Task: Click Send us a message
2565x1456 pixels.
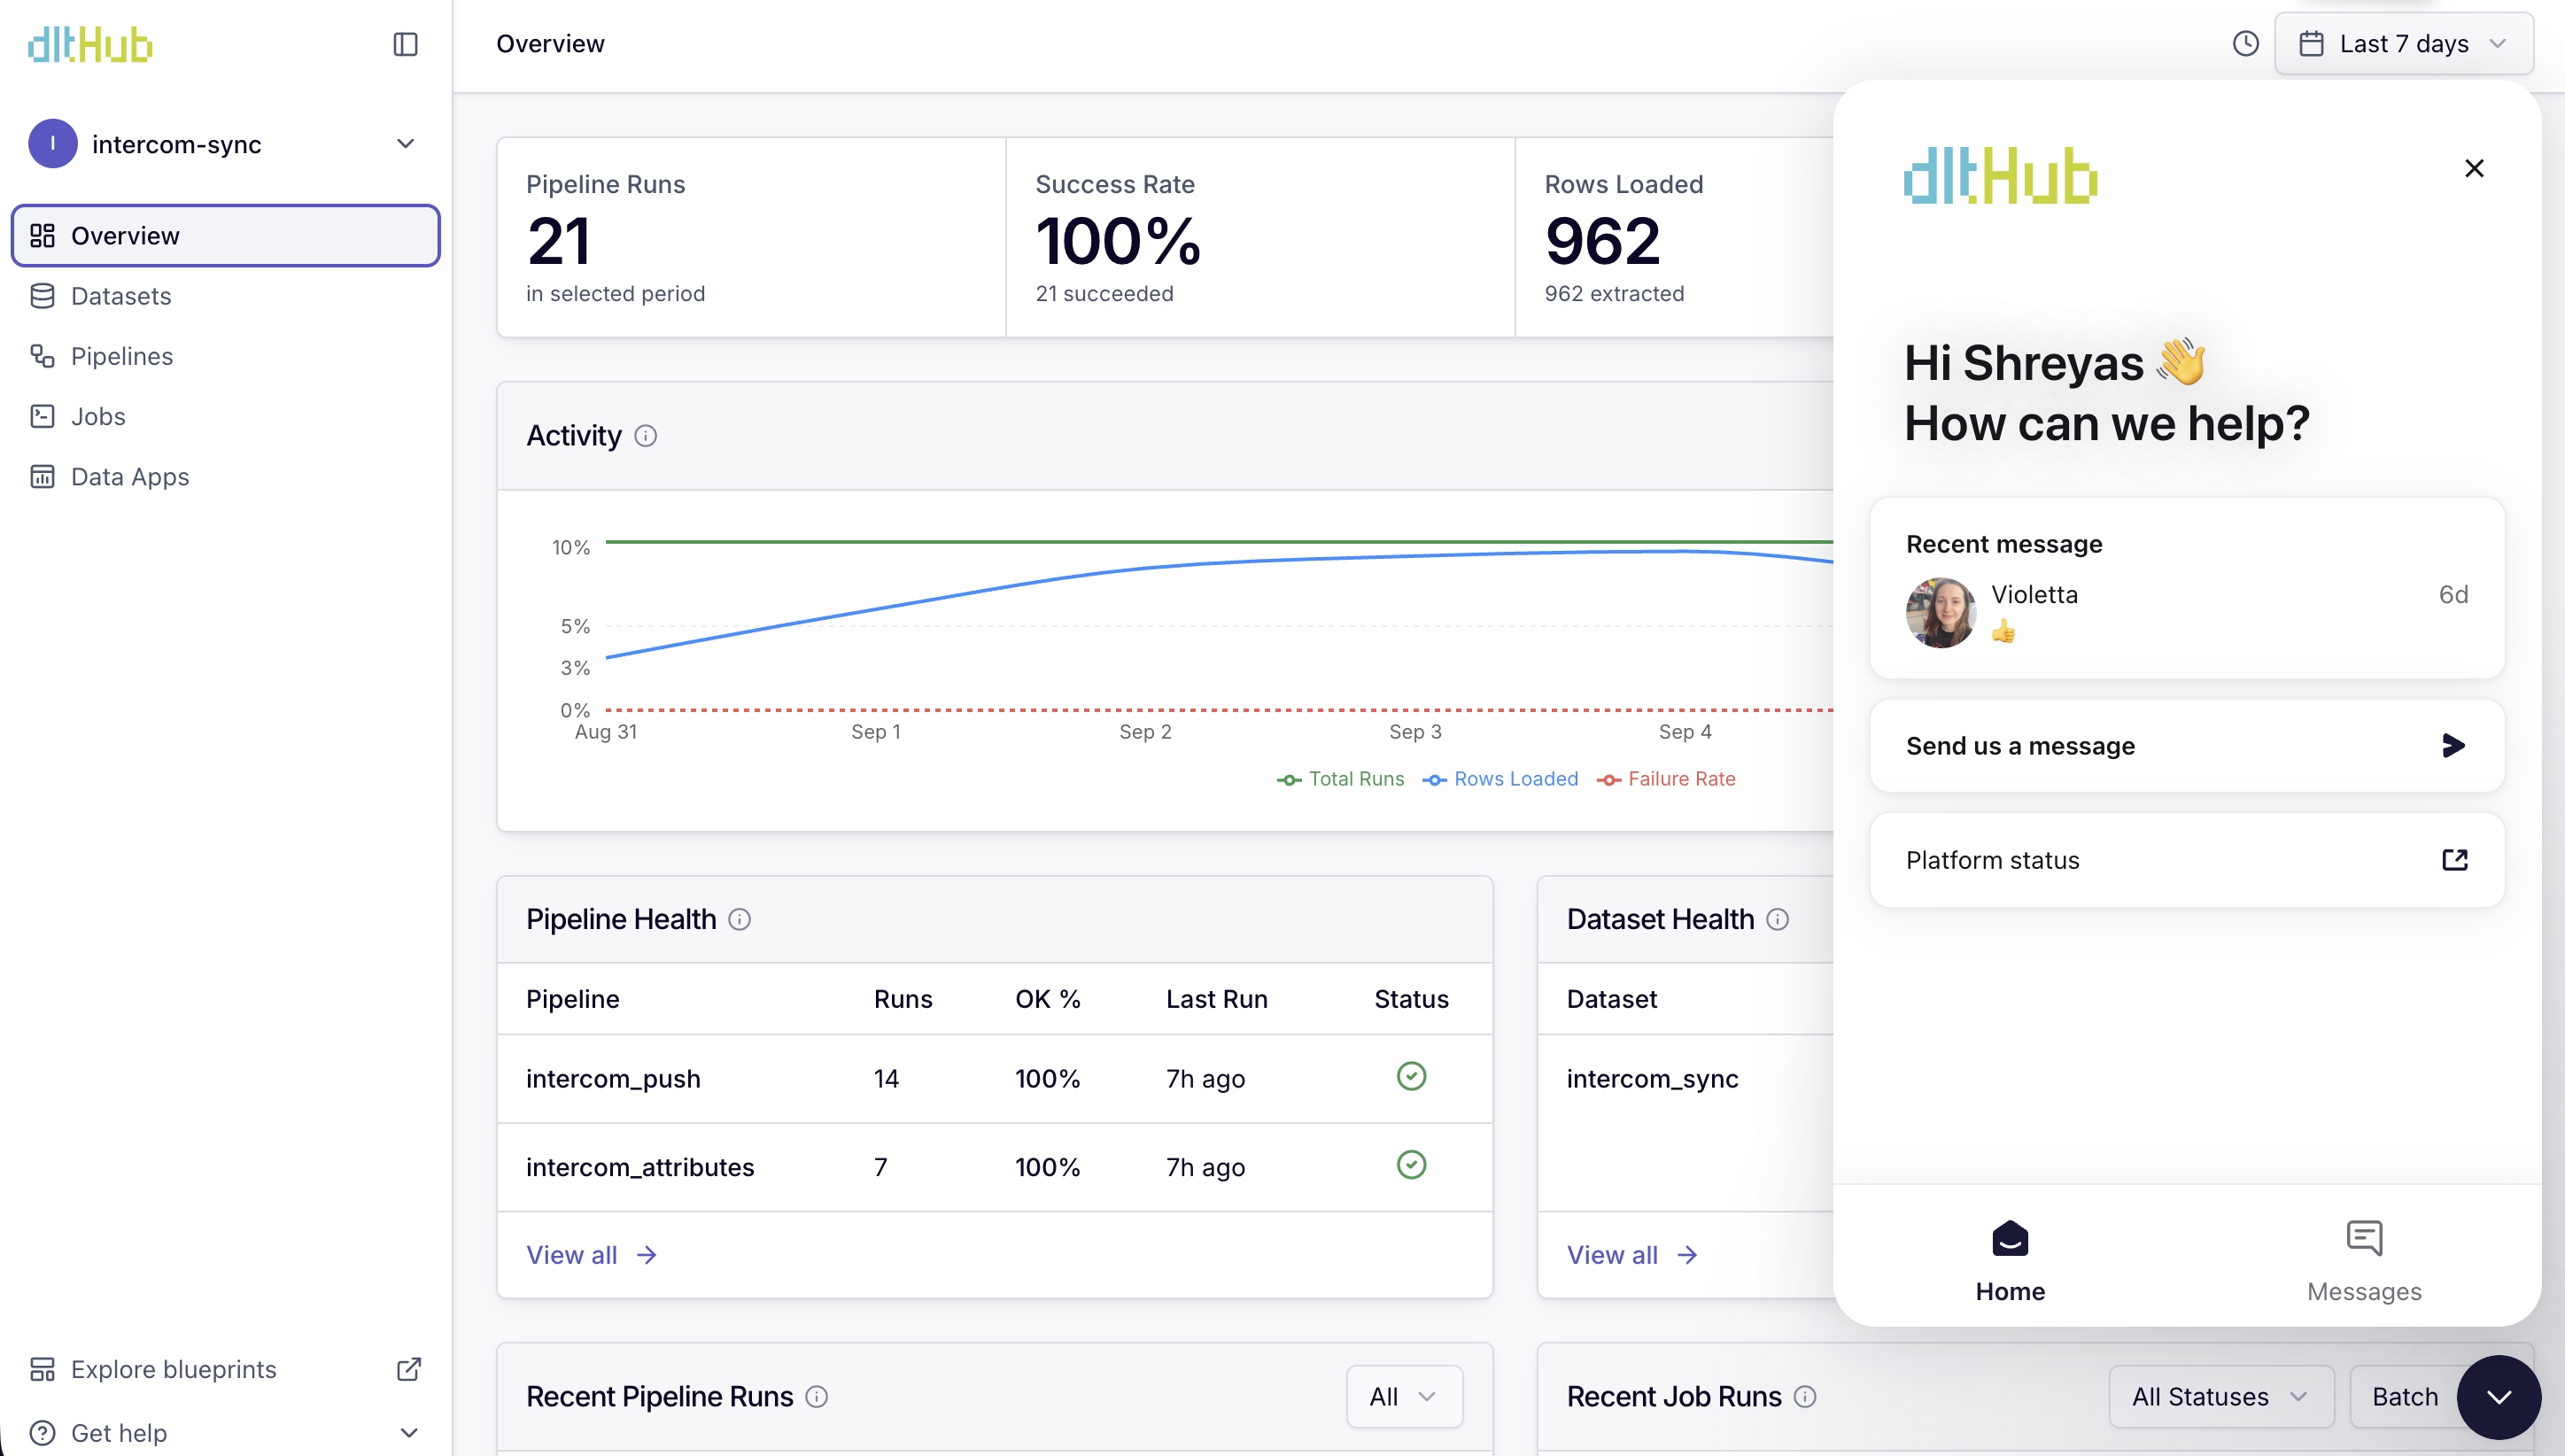Action: (x=2187, y=746)
